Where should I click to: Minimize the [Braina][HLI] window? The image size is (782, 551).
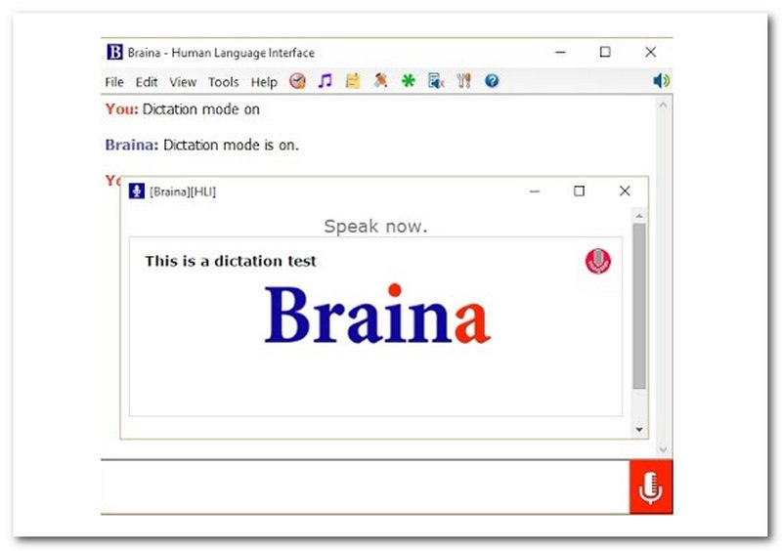click(535, 191)
